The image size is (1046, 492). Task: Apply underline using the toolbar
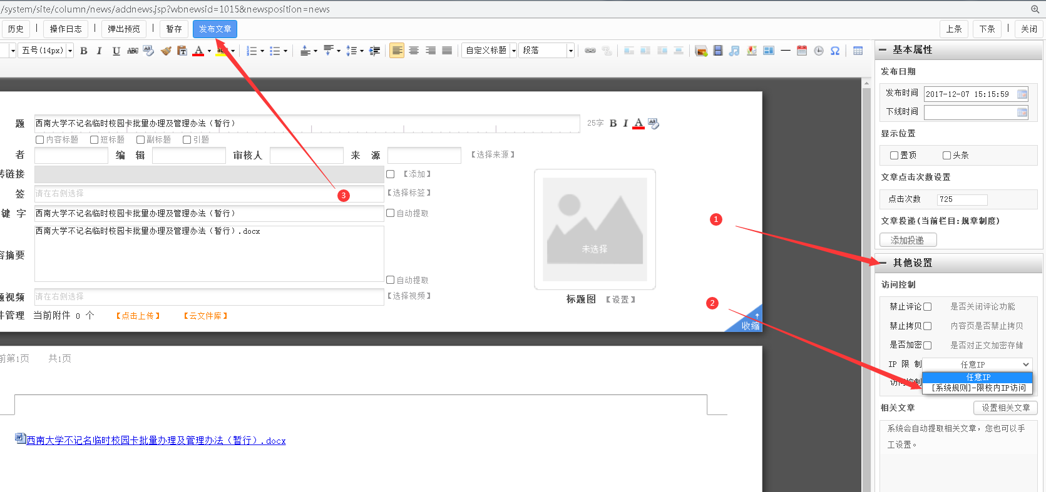[116, 51]
